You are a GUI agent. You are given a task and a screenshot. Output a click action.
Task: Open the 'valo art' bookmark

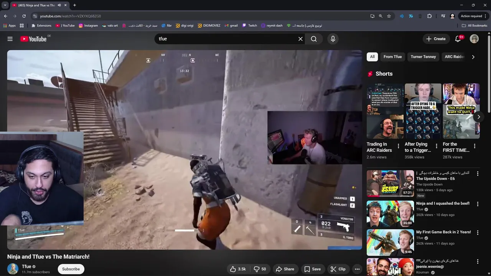110,26
